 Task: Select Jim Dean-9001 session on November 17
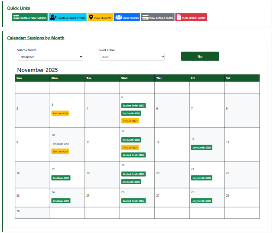coord(61,178)
